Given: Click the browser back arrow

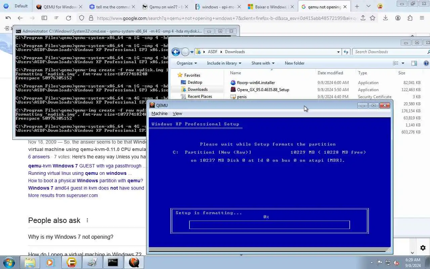Looking at the screenshot, I should pos(20,18).
